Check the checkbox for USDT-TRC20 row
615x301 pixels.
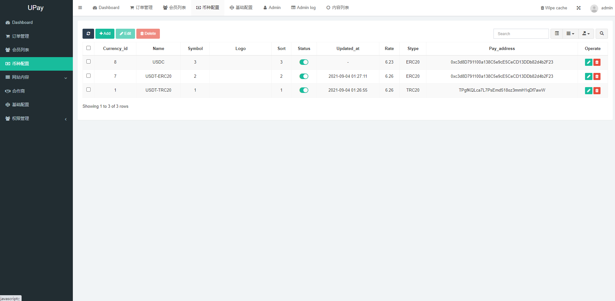coord(89,90)
